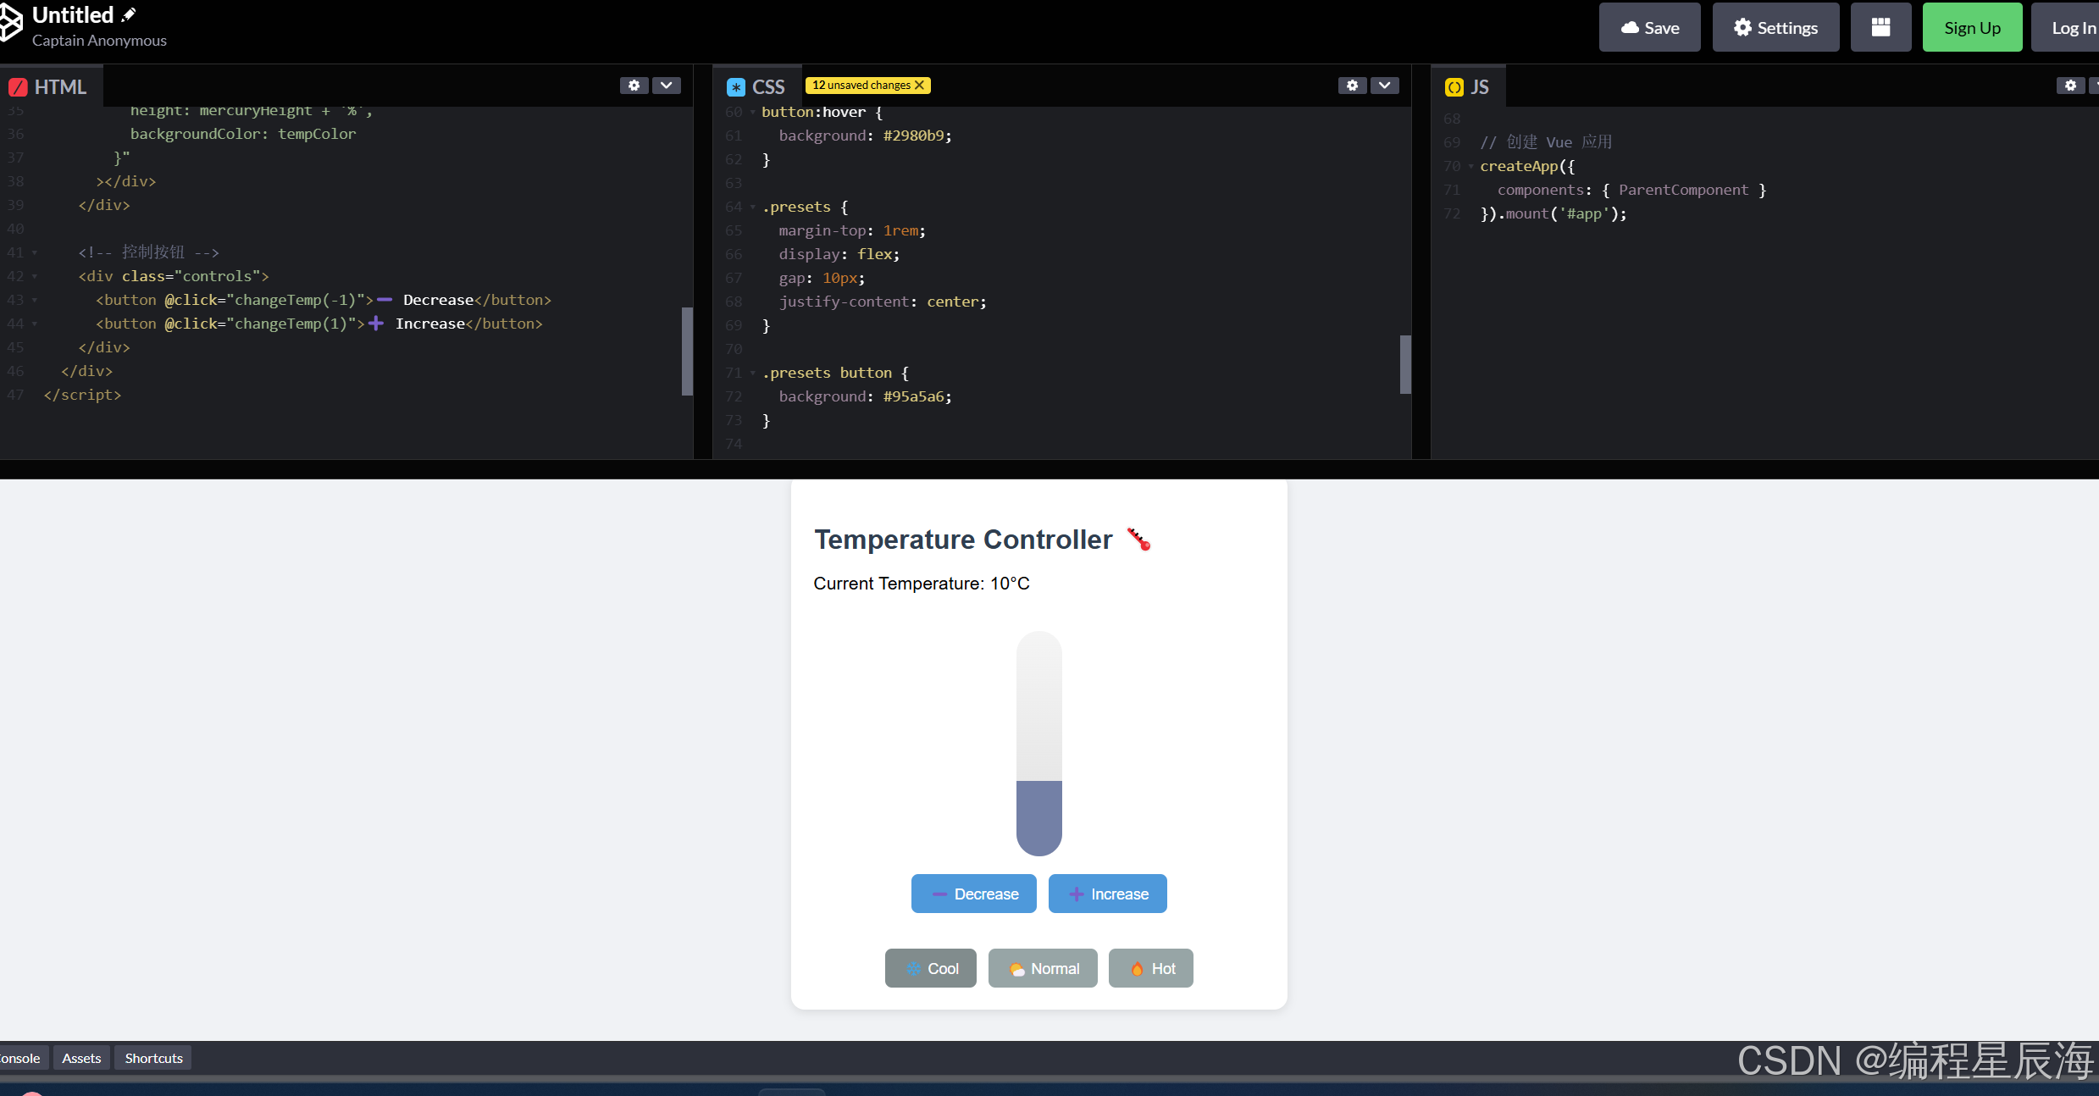
Task: Click the green Sign Up button
Action: 1971,27
